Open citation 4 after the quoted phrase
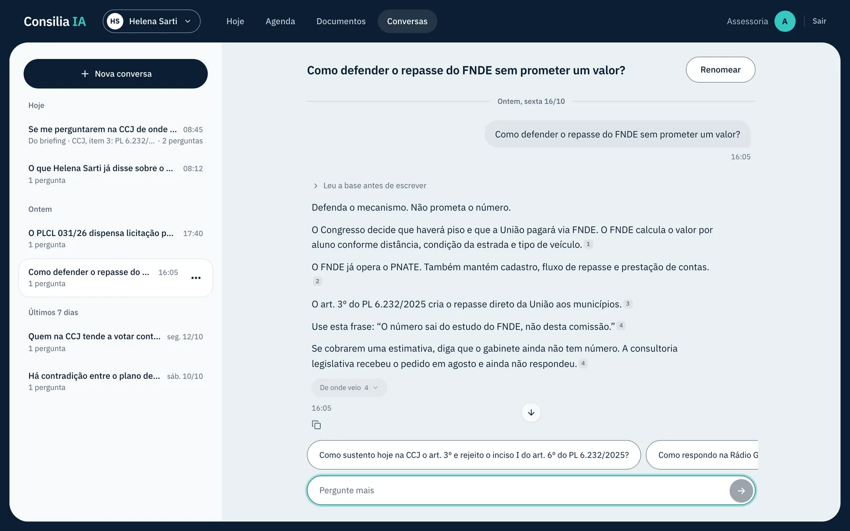 621,326
